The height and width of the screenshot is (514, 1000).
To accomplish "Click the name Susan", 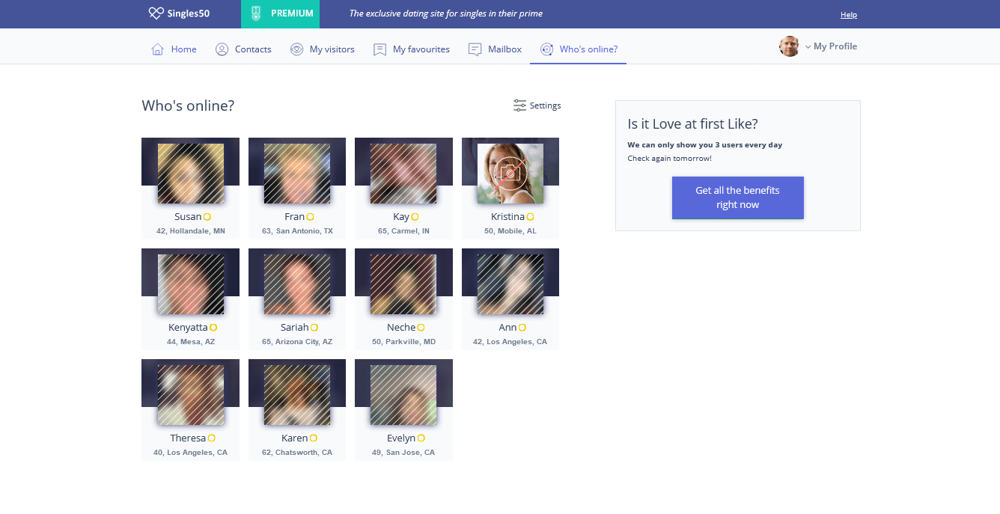I will pyautogui.click(x=188, y=217).
